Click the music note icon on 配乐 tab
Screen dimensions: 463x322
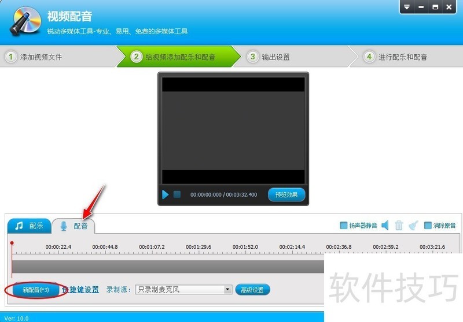coord(19,226)
